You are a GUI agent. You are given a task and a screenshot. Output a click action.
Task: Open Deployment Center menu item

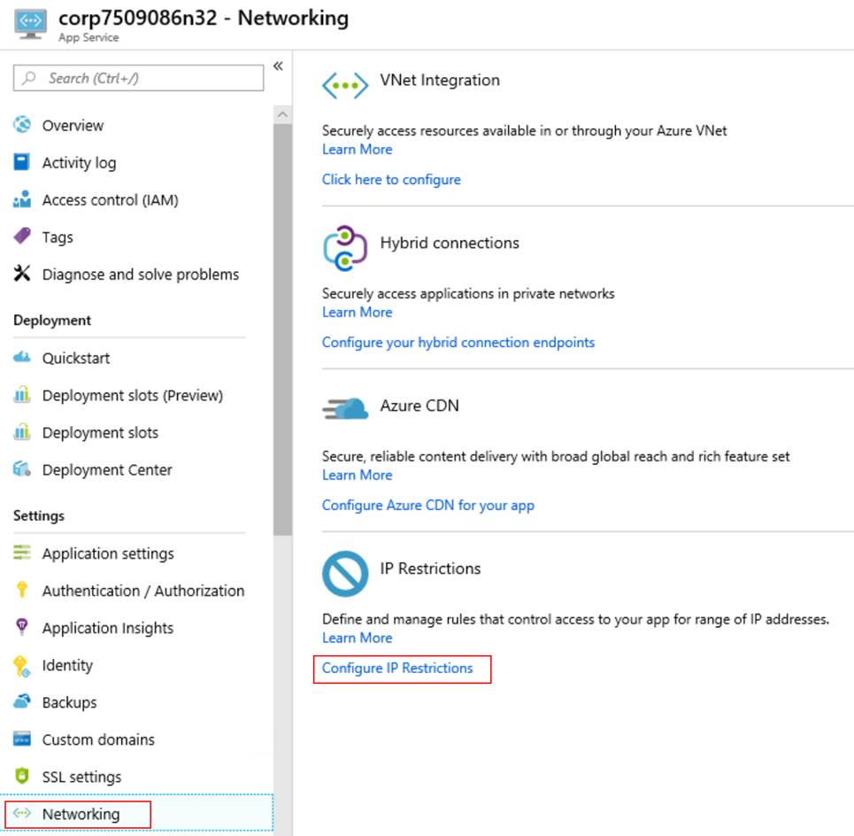107,469
